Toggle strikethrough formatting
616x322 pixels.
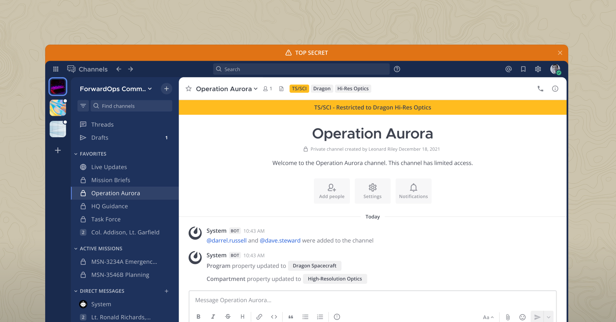[228, 317]
